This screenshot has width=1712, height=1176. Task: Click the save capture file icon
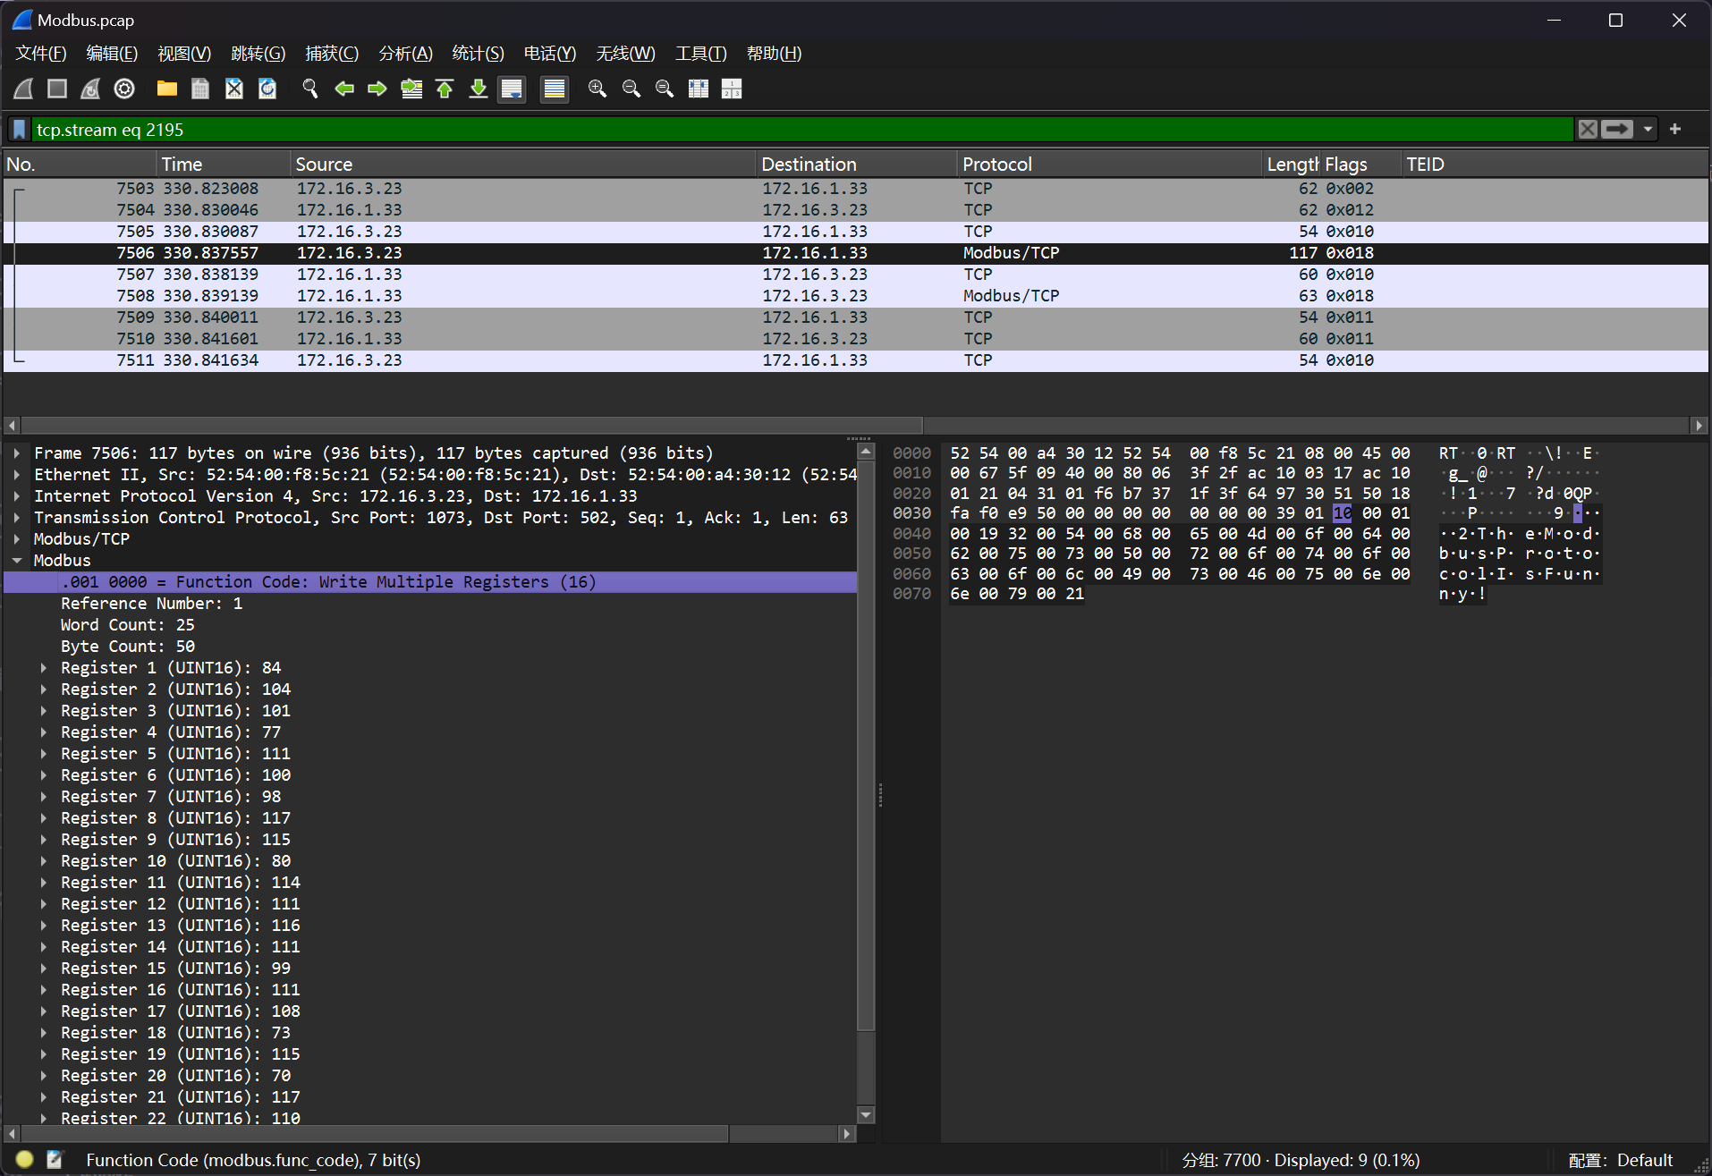point(200,89)
